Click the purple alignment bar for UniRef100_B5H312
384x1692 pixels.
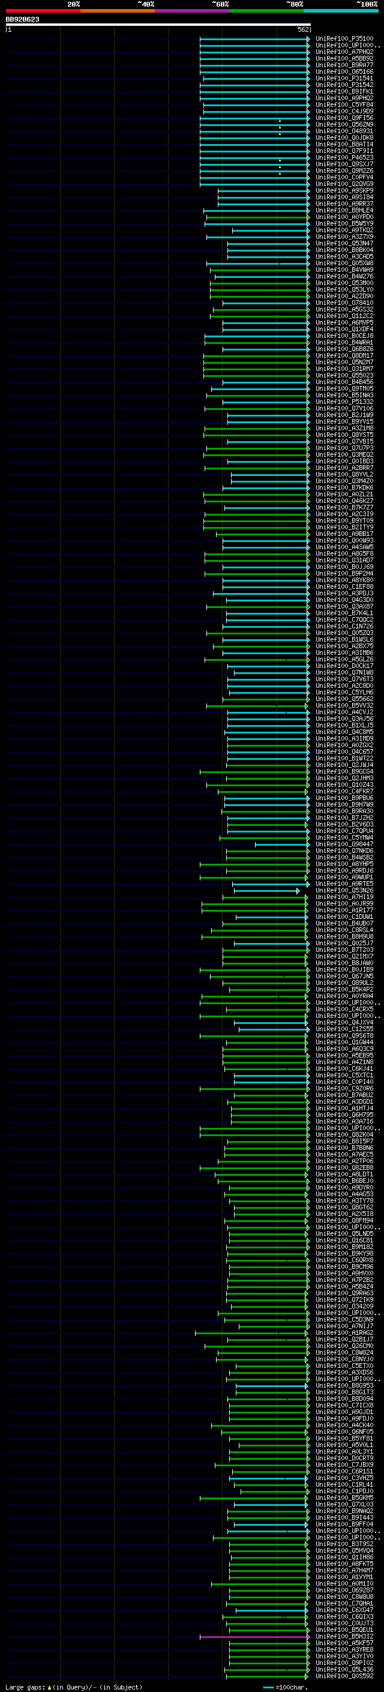254,1637
